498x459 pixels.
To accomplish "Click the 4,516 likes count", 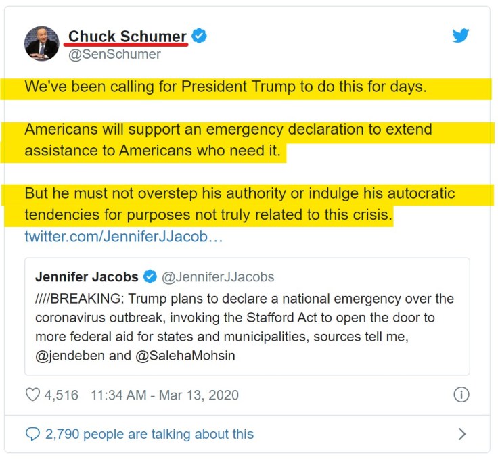I will [x=63, y=395].
